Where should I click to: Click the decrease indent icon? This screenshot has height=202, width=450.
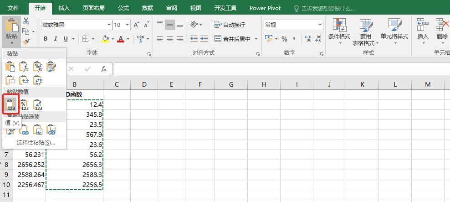click(x=194, y=39)
